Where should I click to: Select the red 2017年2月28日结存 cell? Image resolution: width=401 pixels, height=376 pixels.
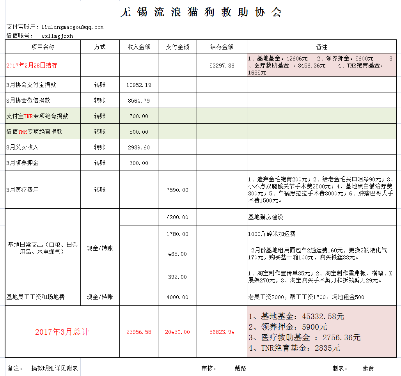[x=43, y=65]
